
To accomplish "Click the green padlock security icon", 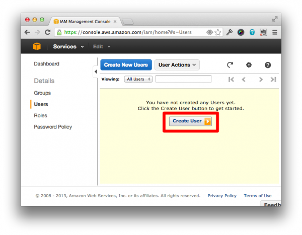I will pos(59,32).
